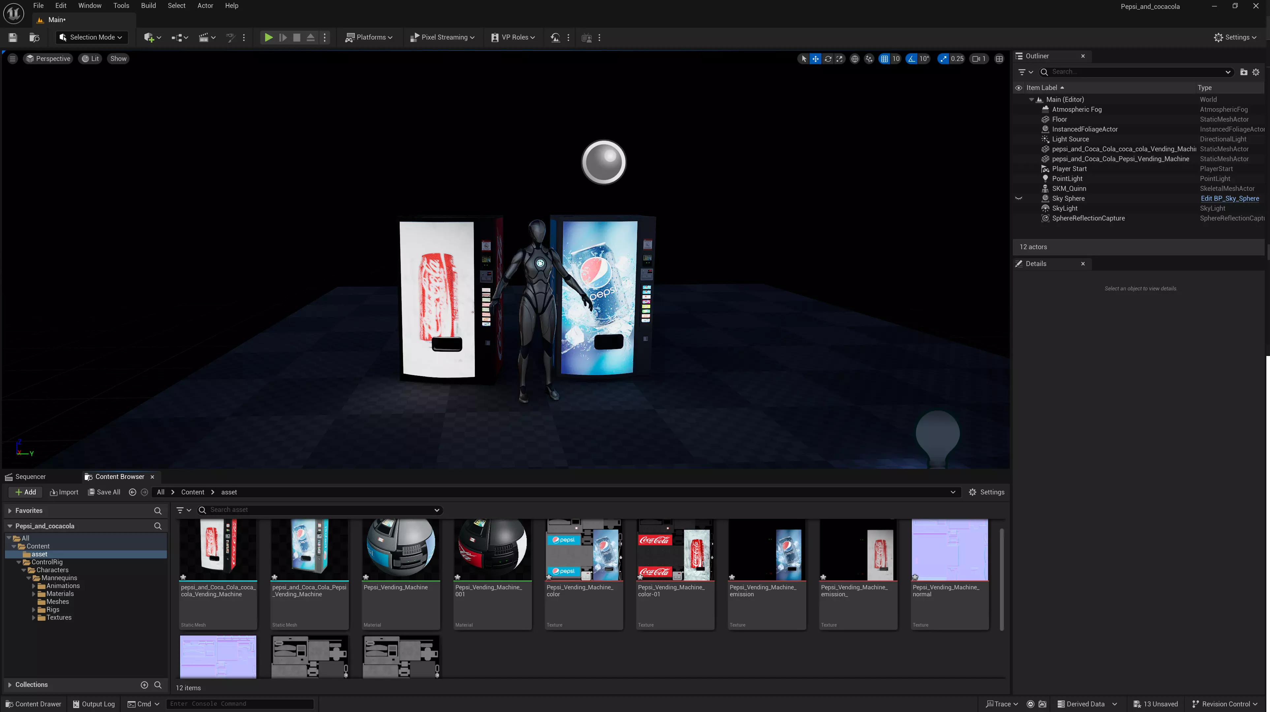The height and width of the screenshot is (712, 1270).
Task: Click the Stop play button
Action: point(296,38)
